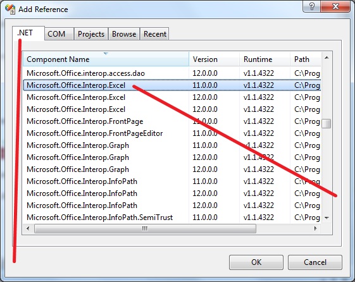The height and width of the screenshot is (282, 355).
Task: Open the Projects tab
Action: (x=91, y=34)
